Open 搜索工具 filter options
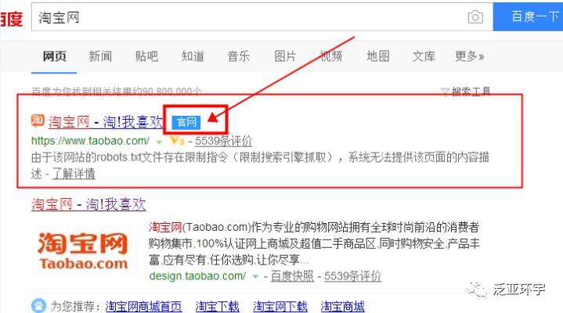563x313 pixels. click(465, 92)
